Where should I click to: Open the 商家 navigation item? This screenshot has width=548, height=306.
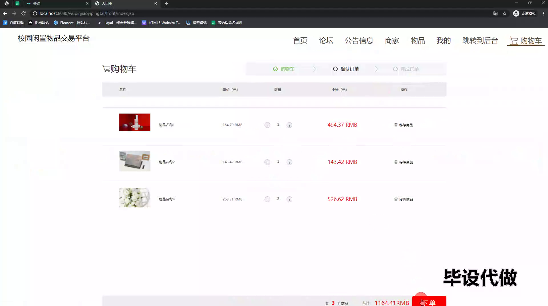click(x=392, y=41)
